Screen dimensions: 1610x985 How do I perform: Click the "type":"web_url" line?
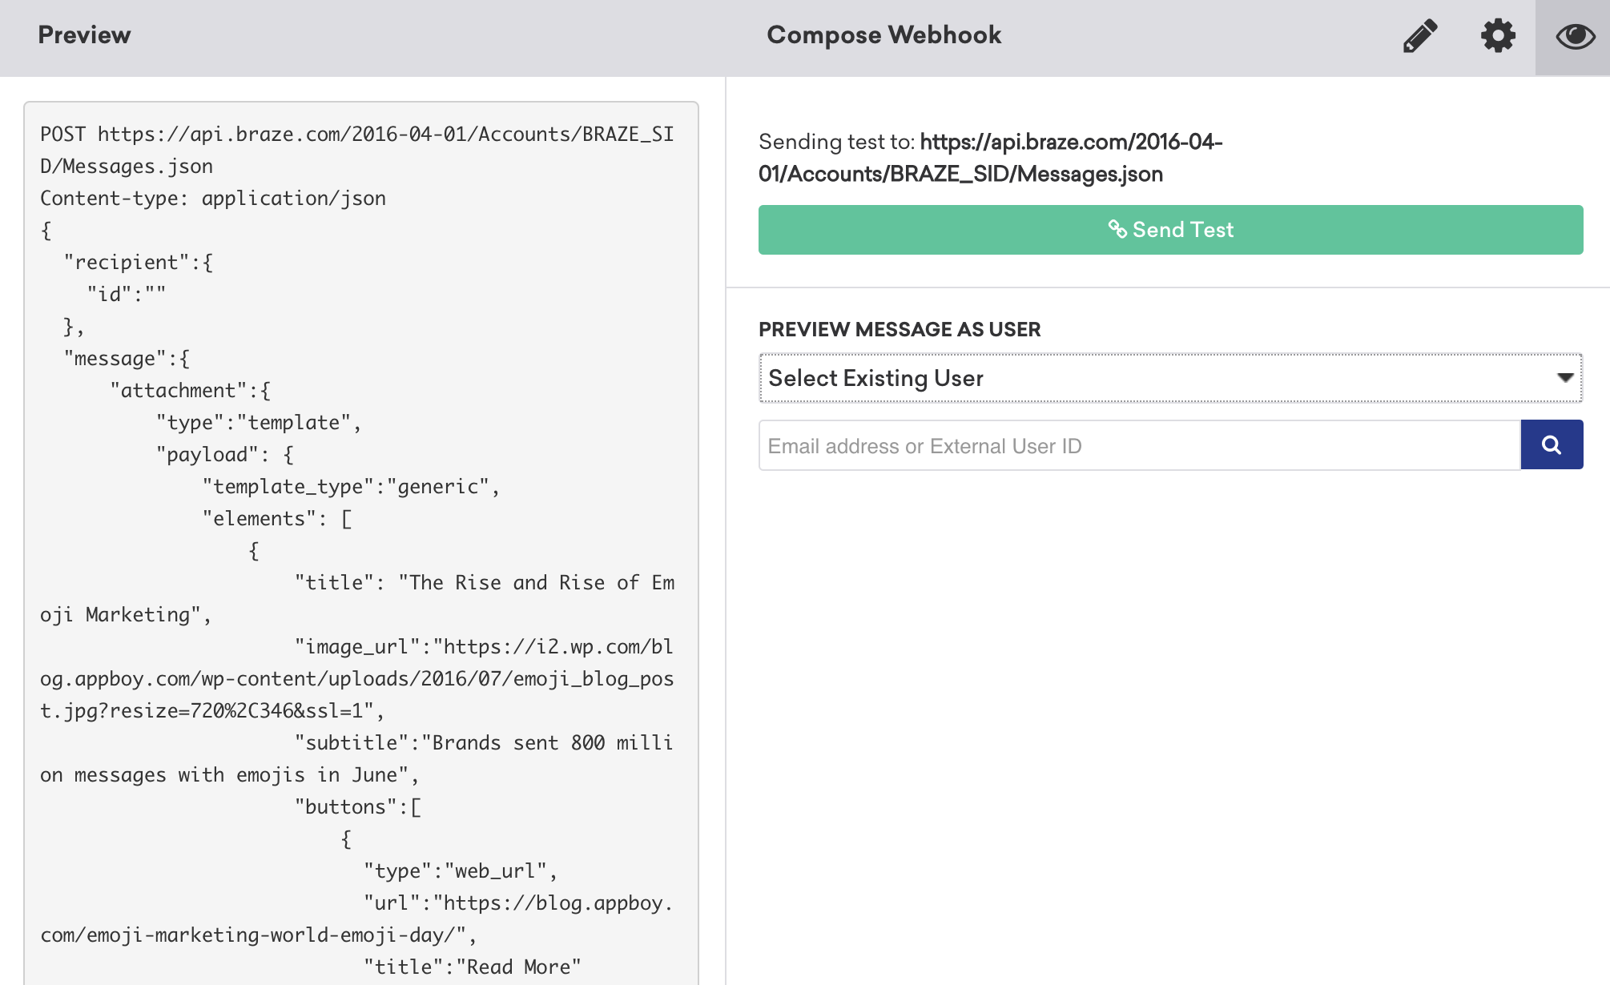(x=461, y=870)
